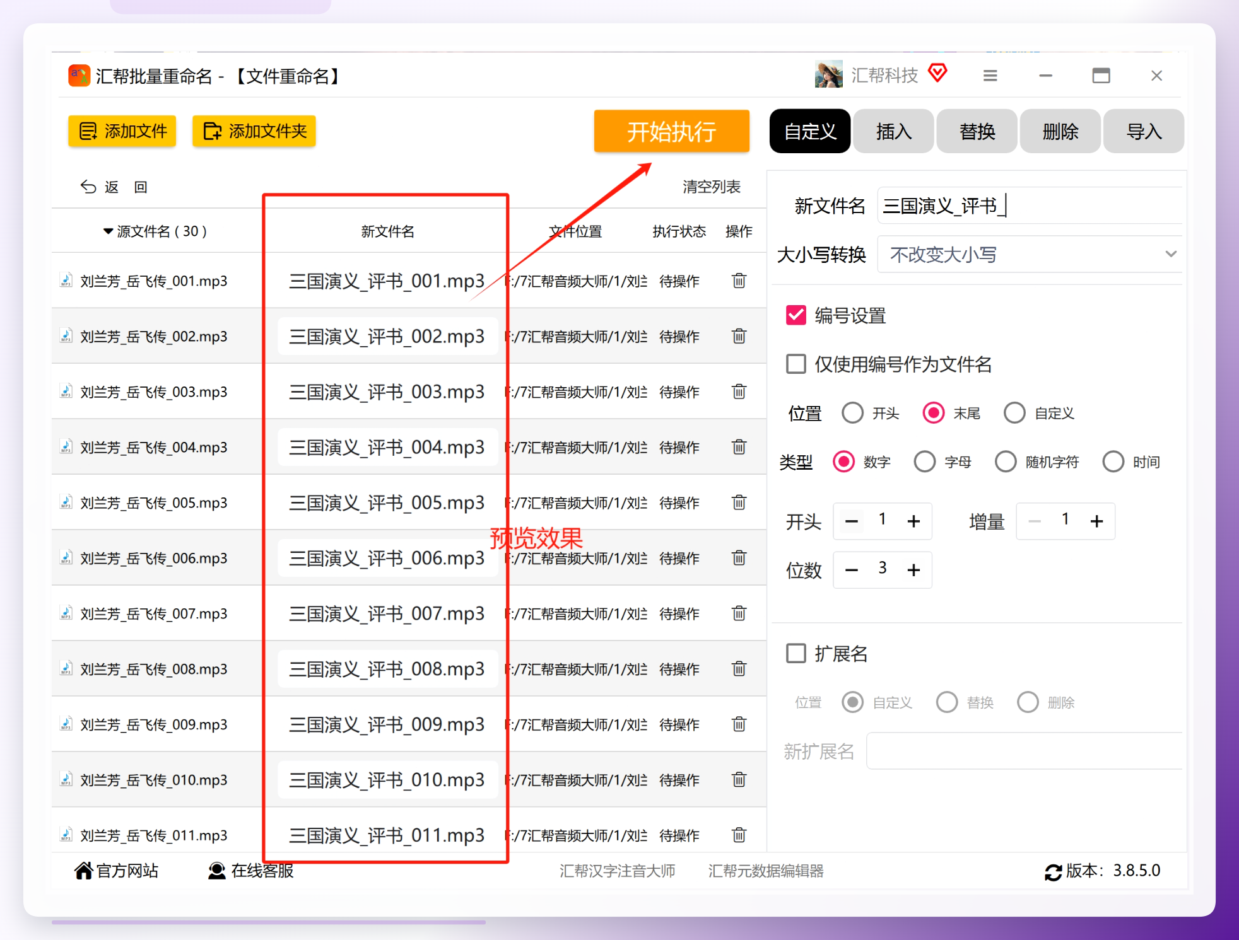Click the 返回 back arrow

tap(88, 187)
